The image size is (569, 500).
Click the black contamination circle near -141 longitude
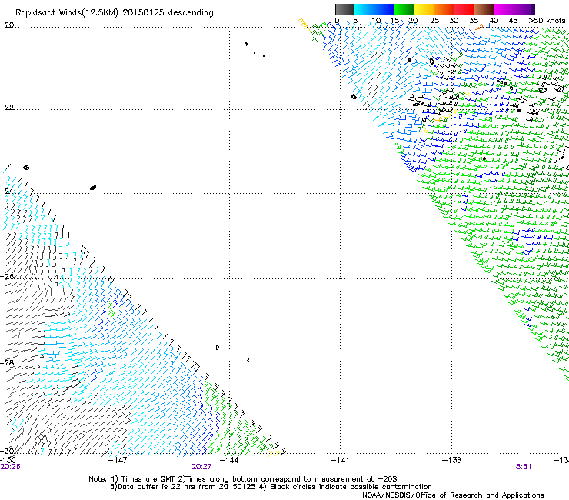tap(354, 97)
